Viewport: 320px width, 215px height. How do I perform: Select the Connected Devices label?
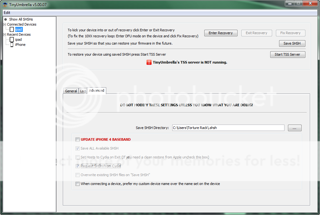pyautogui.click(x=22, y=24)
